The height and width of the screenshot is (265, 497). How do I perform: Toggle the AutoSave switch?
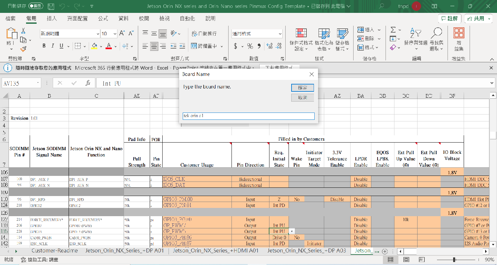[36, 6]
